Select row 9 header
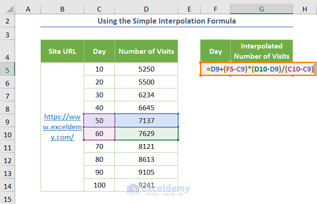This screenshot has width=317, height=204. click(x=8, y=120)
